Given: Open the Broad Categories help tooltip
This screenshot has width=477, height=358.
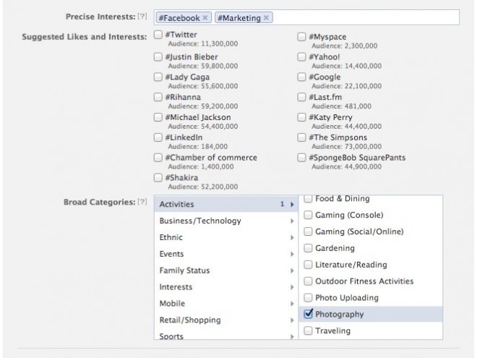Looking at the screenshot, I should click(142, 202).
